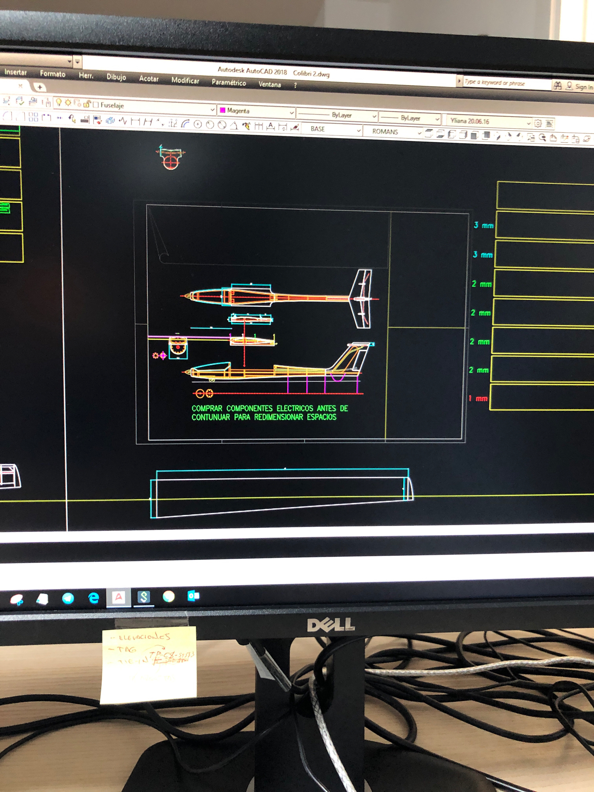594x792 pixels.
Task: Click the magenta color swatch
Action: click(222, 110)
